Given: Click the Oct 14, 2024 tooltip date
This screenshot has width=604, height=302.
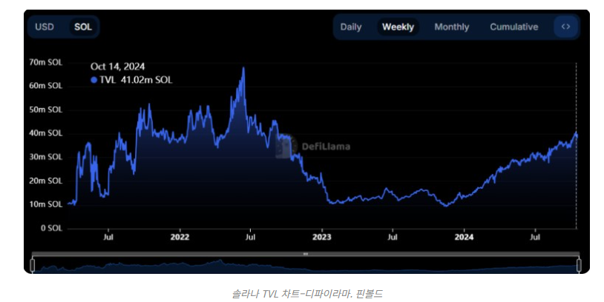Looking at the screenshot, I should [119, 66].
